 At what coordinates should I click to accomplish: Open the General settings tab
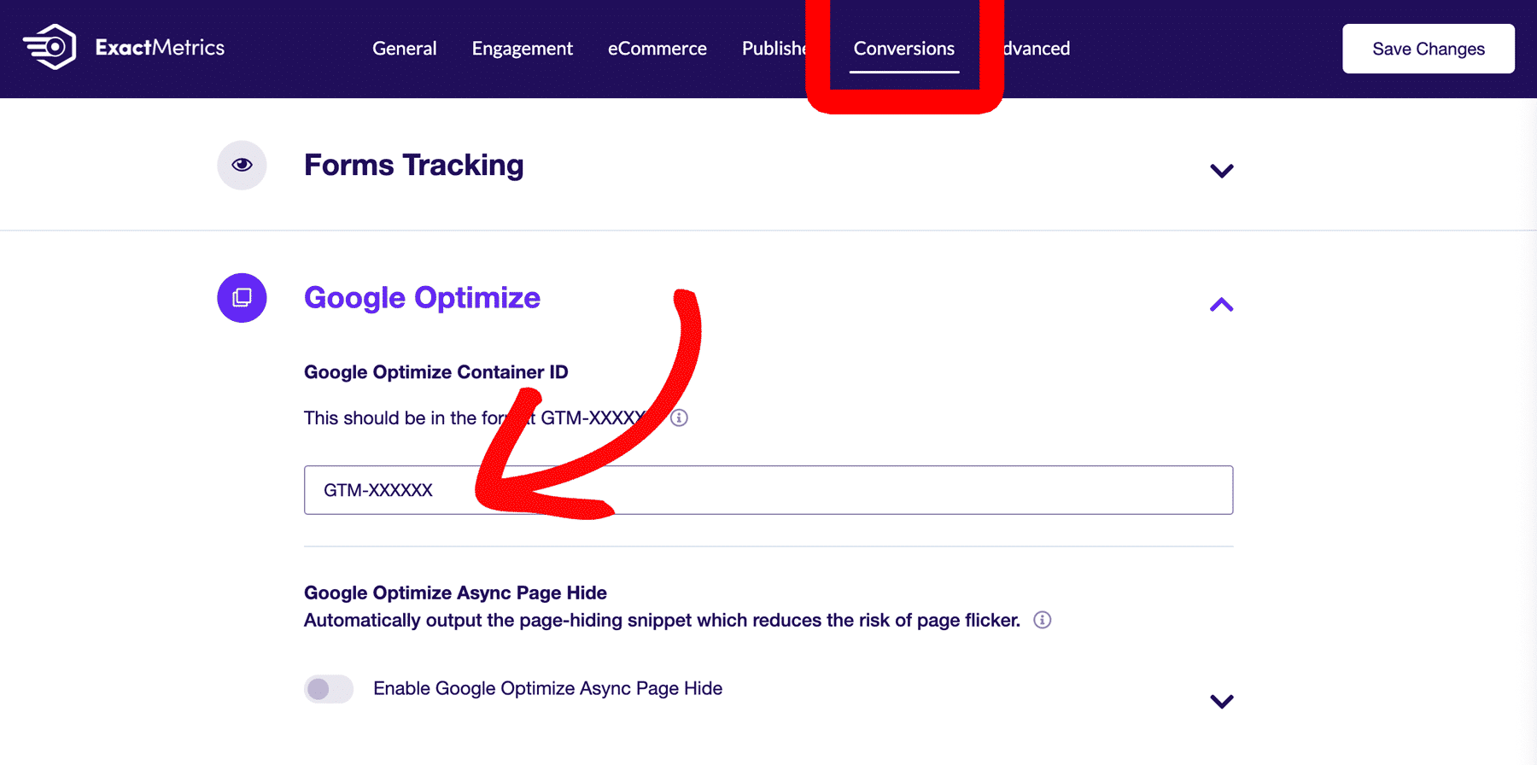pyautogui.click(x=405, y=49)
